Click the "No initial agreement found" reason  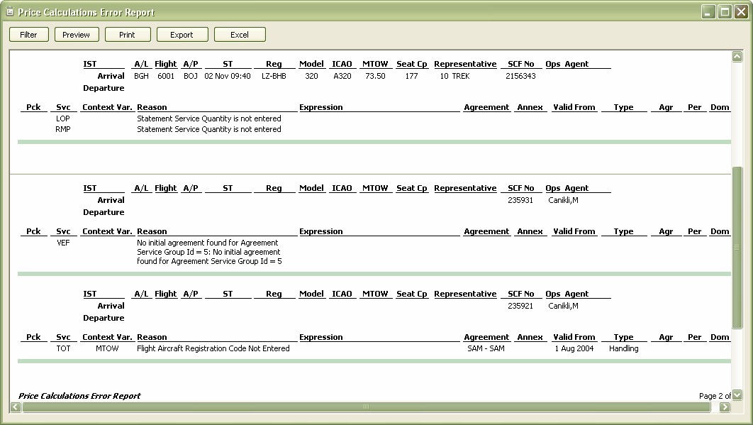(x=209, y=252)
